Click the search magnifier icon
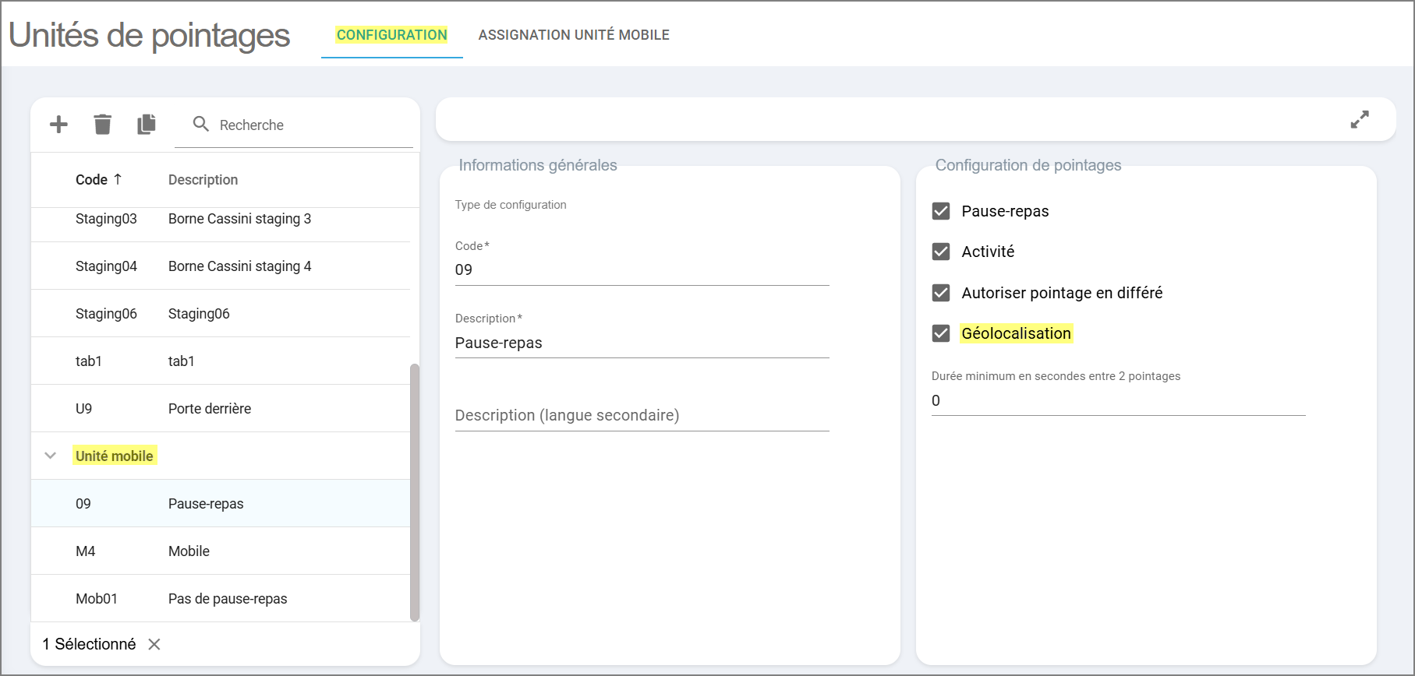The width and height of the screenshot is (1415, 676). (x=200, y=125)
